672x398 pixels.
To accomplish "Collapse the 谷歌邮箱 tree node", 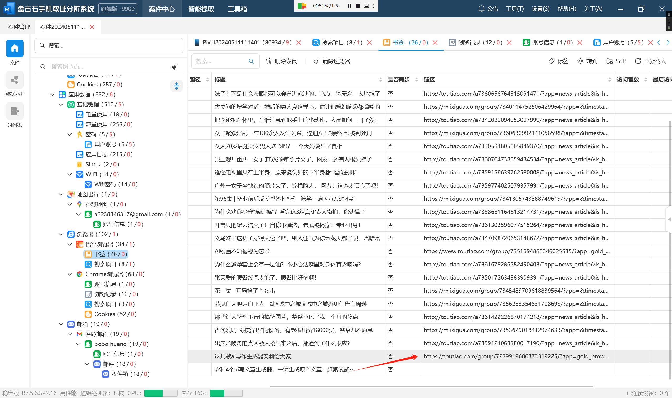I will coord(70,334).
